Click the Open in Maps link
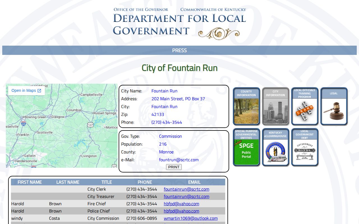359x224 pixels. 26,90
